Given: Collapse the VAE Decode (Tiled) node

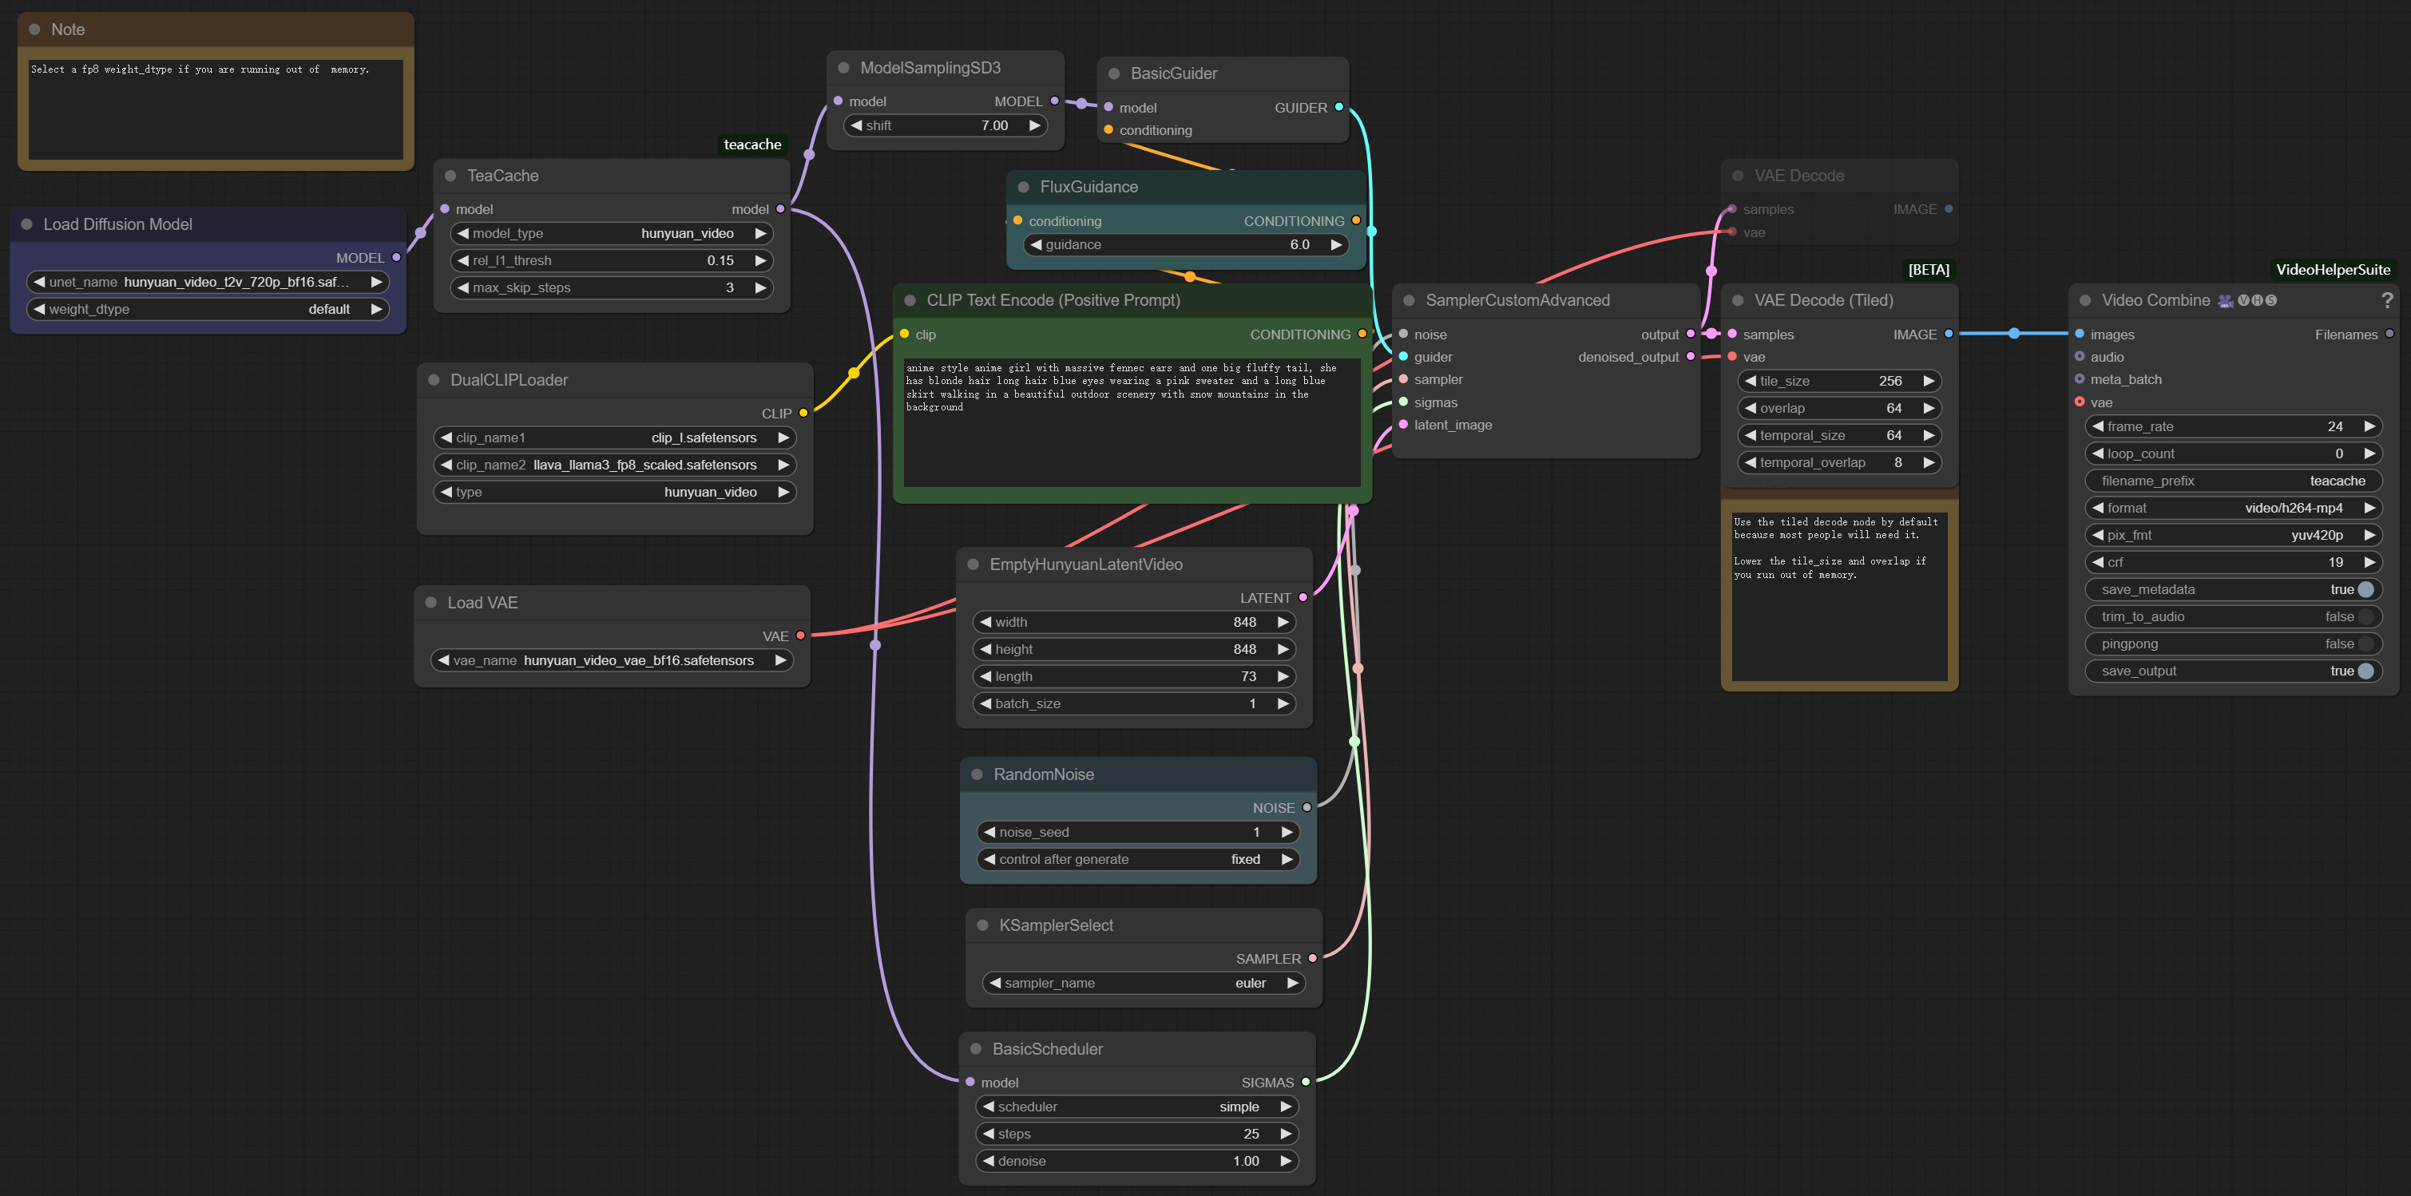Looking at the screenshot, I should point(1739,300).
